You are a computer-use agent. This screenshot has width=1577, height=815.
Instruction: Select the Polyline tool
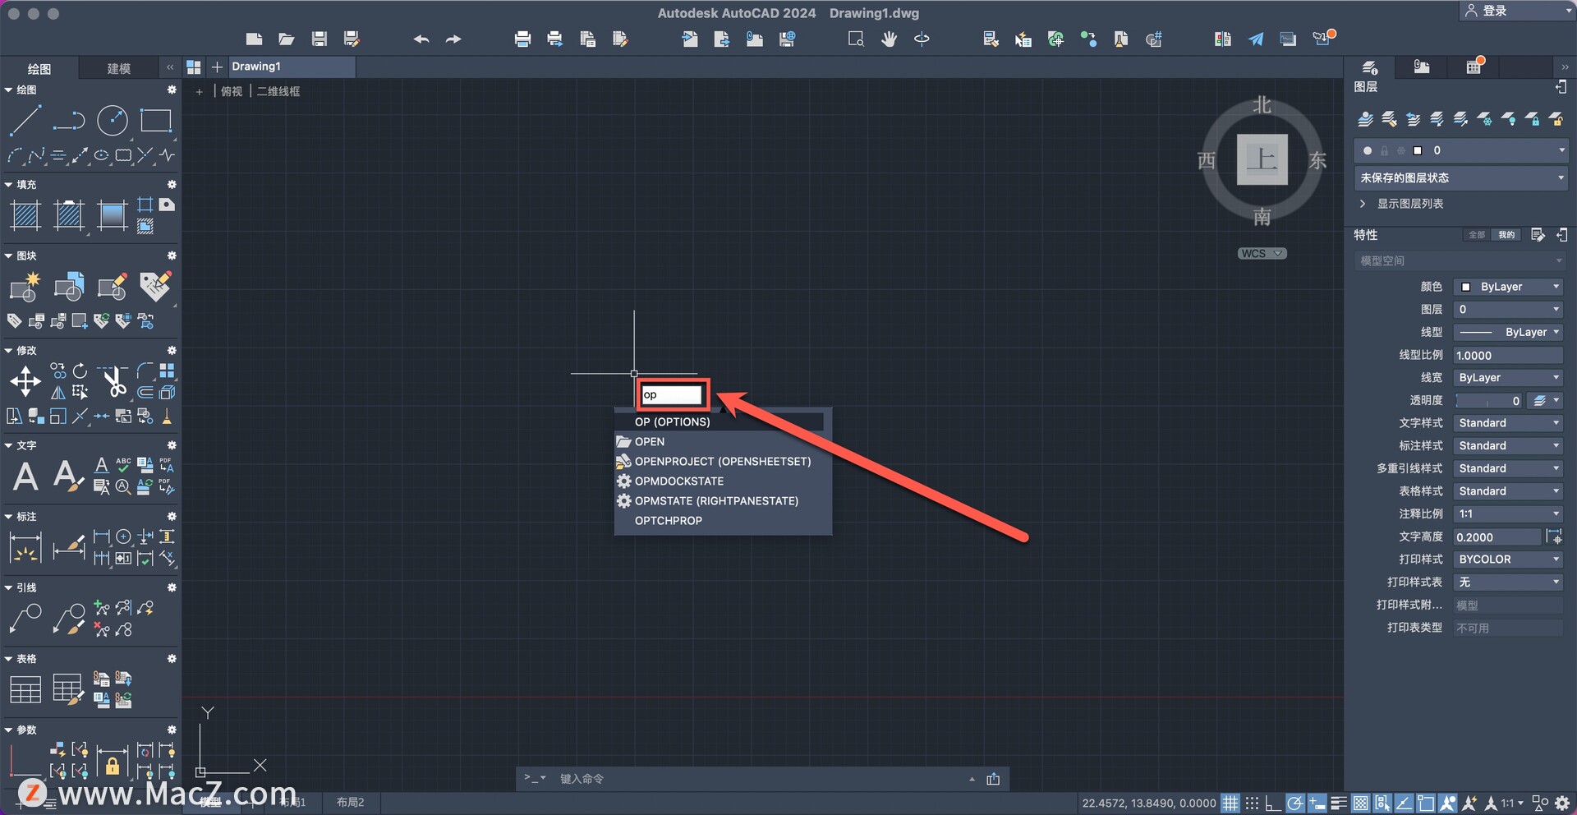pyautogui.click(x=68, y=121)
